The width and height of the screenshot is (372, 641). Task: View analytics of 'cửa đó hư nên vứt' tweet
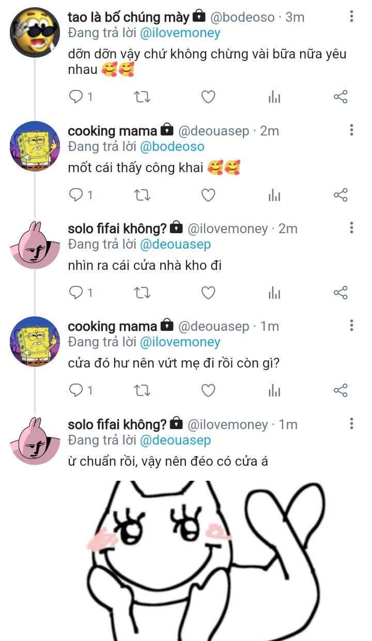274,390
